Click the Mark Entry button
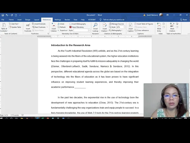 [159, 27]
